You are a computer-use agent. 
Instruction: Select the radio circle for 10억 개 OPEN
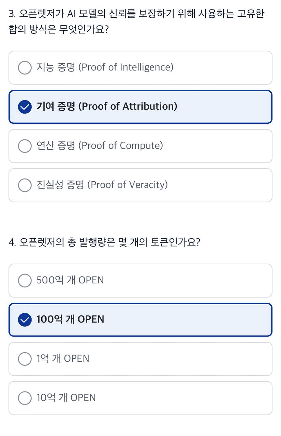(x=25, y=398)
